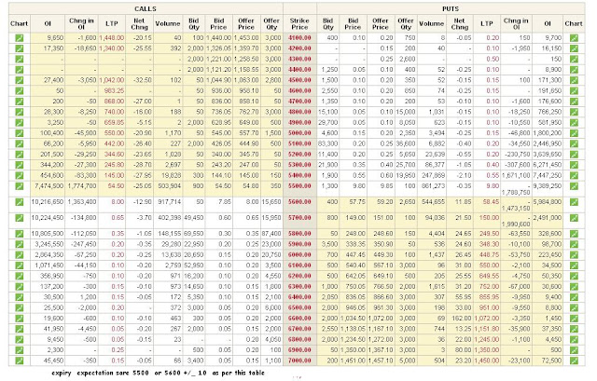View the calls chart for strike 5500.00
597x381 pixels.
tap(19, 186)
